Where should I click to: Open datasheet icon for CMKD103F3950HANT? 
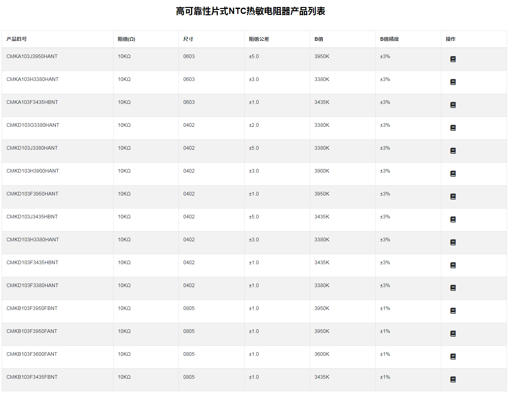click(x=453, y=196)
